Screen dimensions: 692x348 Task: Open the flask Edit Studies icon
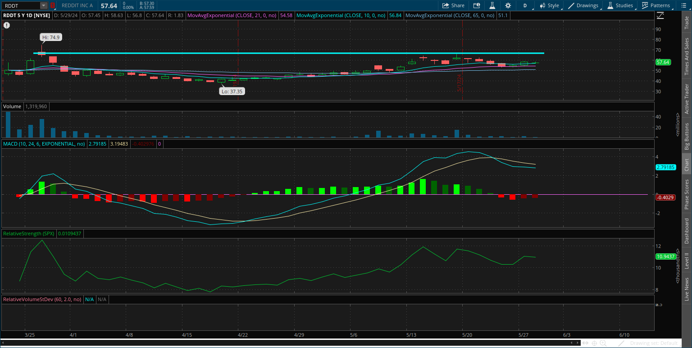click(x=492, y=5)
